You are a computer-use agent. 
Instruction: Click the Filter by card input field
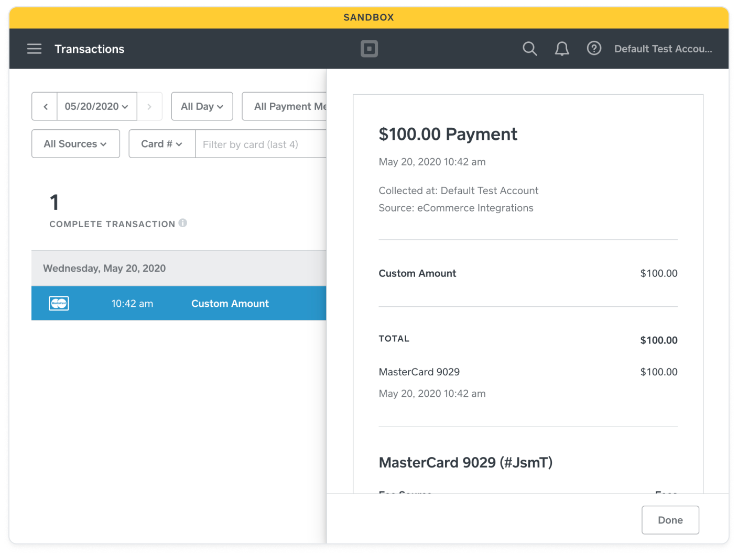point(261,144)
